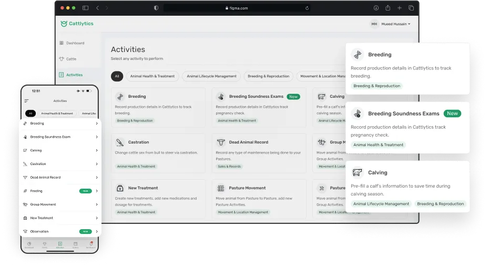Click the Pasture Movement fence icon

tap(221, 188)
